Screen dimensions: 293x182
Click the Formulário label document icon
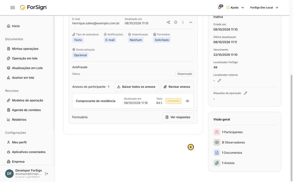(x=154, y=34)
